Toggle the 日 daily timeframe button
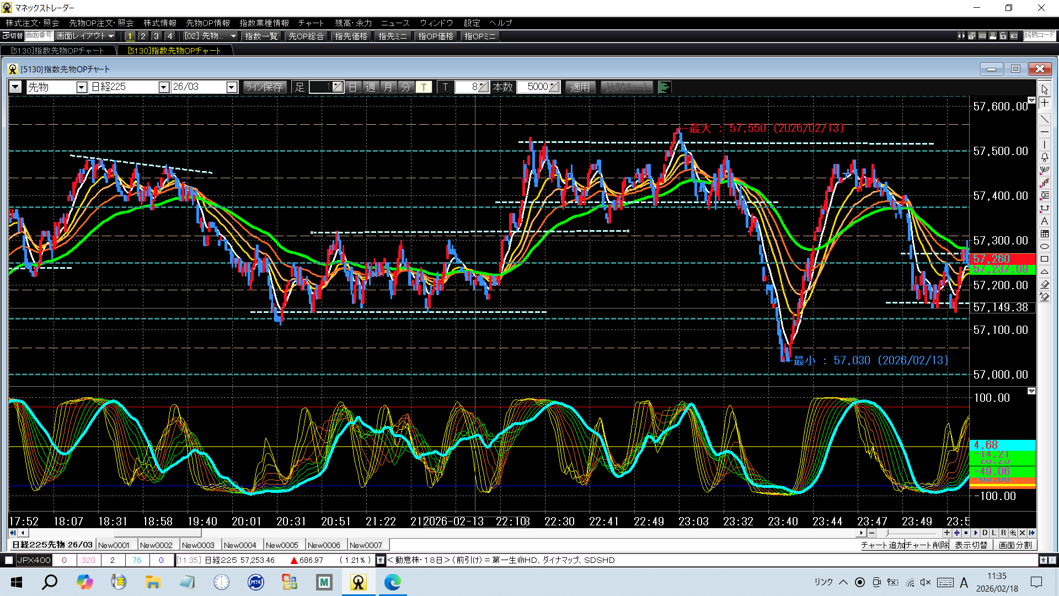1059x596 pixels. coord(353,87)
